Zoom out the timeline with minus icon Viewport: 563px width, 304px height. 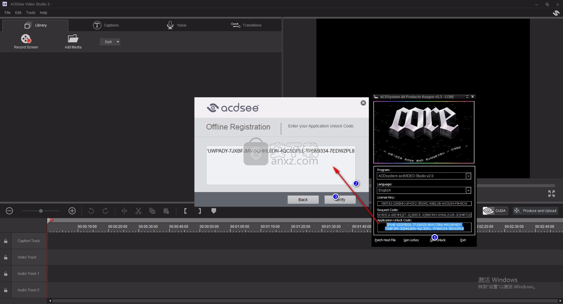coord(10,211)
